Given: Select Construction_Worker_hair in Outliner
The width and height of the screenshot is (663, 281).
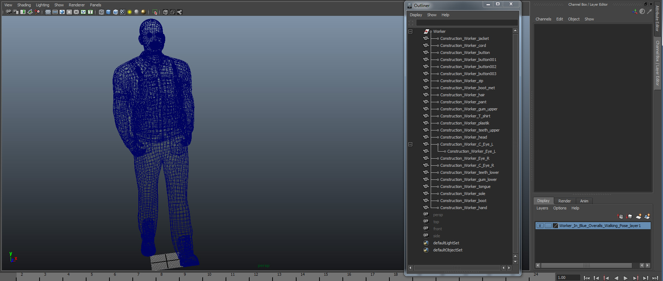Looking at the screenshot, I should 462,95.
